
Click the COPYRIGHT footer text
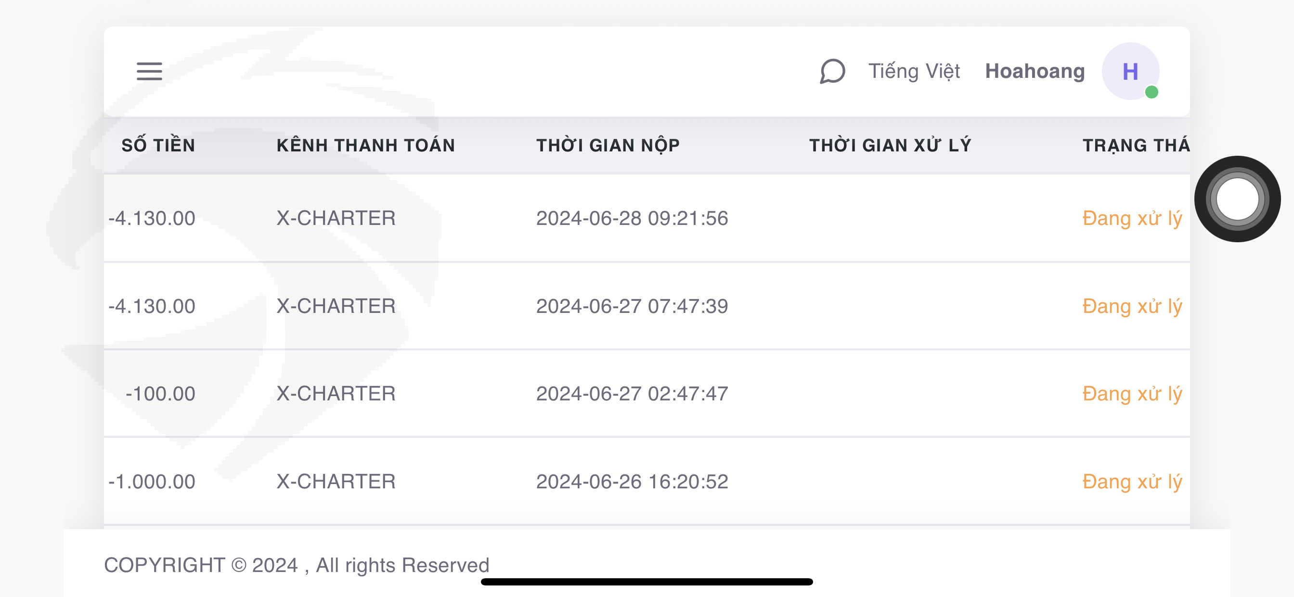coord(297,565)
